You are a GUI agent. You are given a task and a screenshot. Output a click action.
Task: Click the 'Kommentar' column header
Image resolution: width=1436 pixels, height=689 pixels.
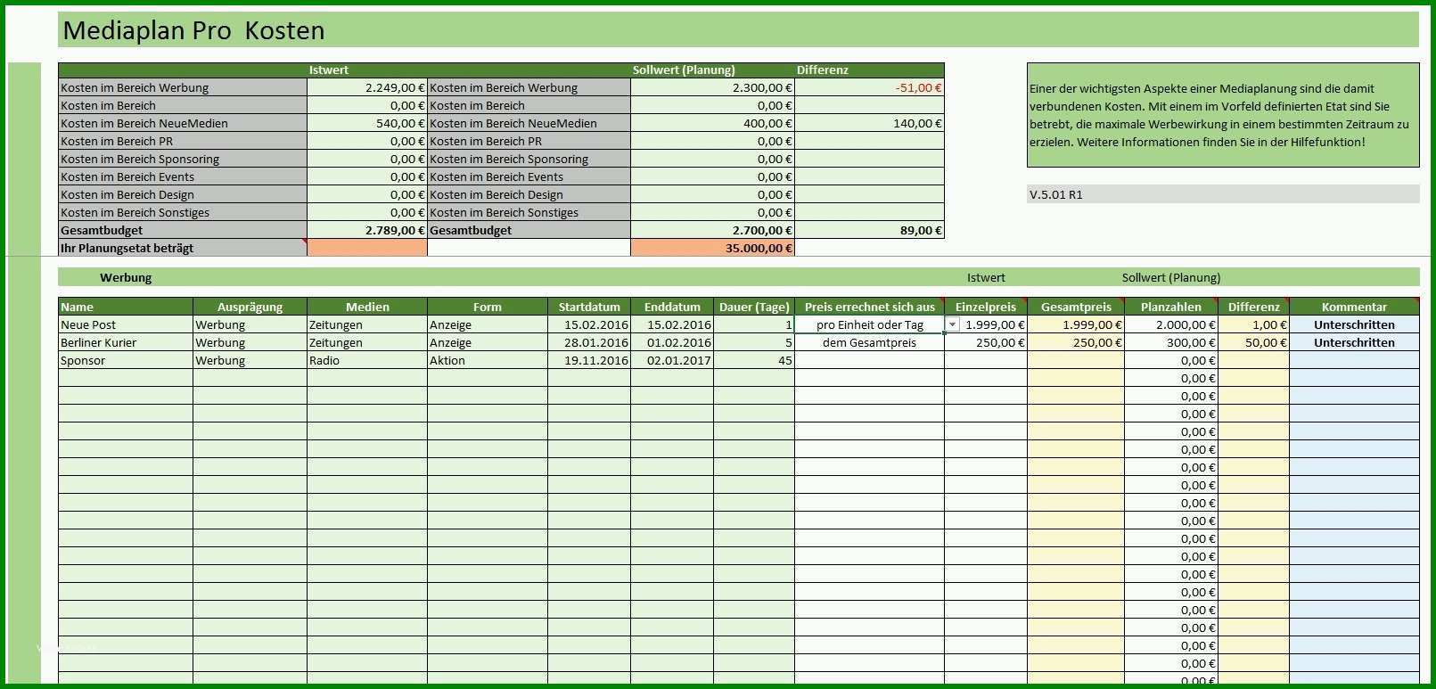[x=1354, y=307]
